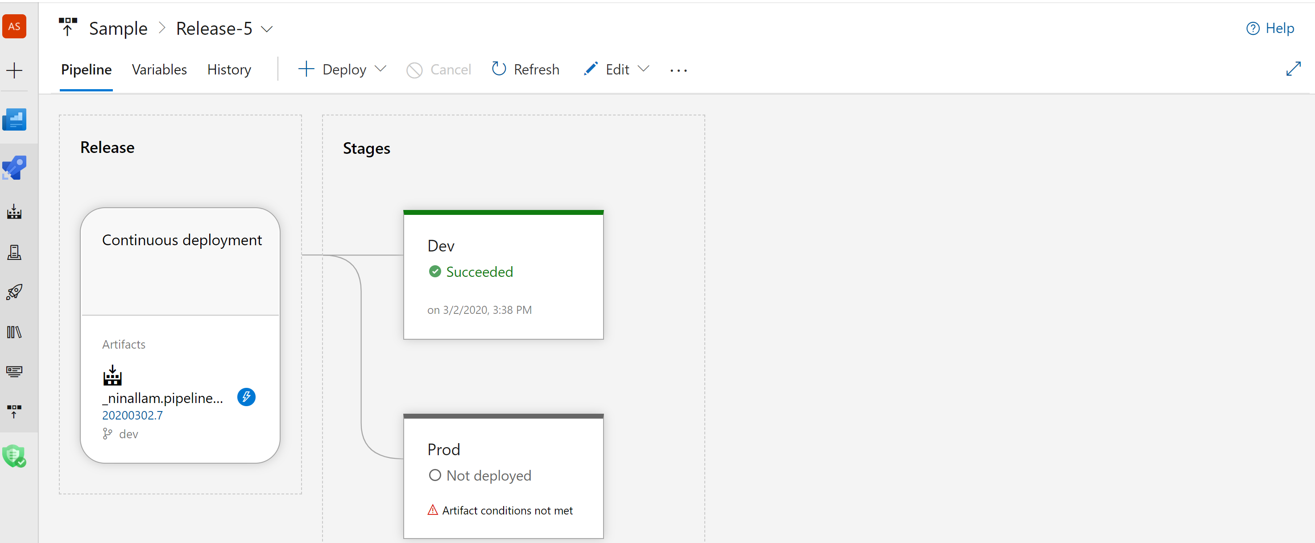Image resolution: width=1315 pixels, height=543 pixels.
Task: Click the Edit pencil icon
Action: click(x=590, y=69)
